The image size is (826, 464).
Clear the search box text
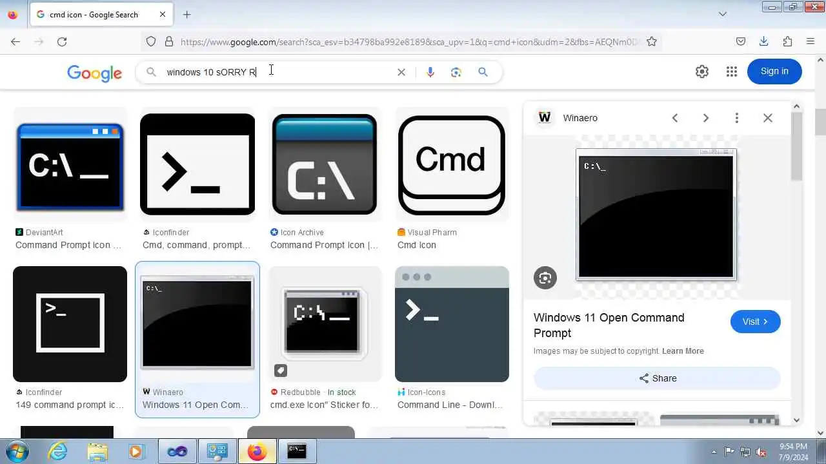click(x=401, y=72)
